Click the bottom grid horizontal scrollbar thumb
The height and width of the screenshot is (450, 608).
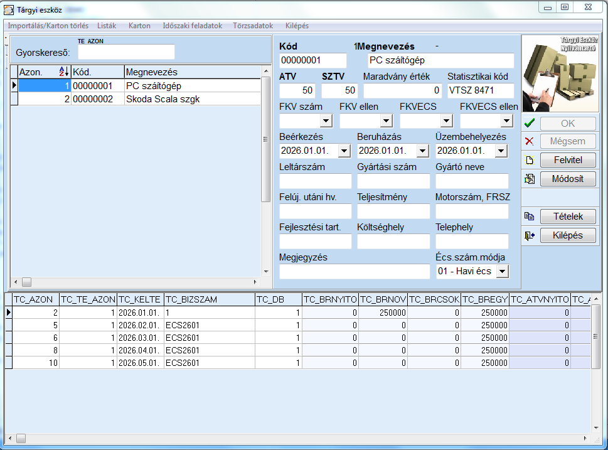(x=21, y=438)
